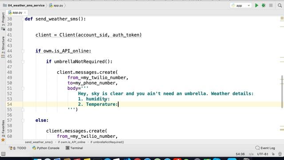Click the inspector icon in status bar
The width and height of the screenshot is (284, 160).
click(280, 154)
